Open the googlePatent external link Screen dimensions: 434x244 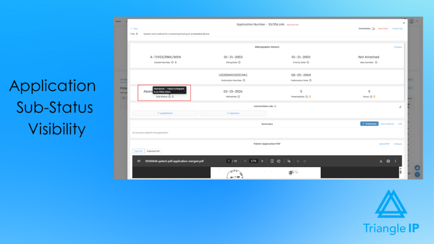tap(165, 113)
